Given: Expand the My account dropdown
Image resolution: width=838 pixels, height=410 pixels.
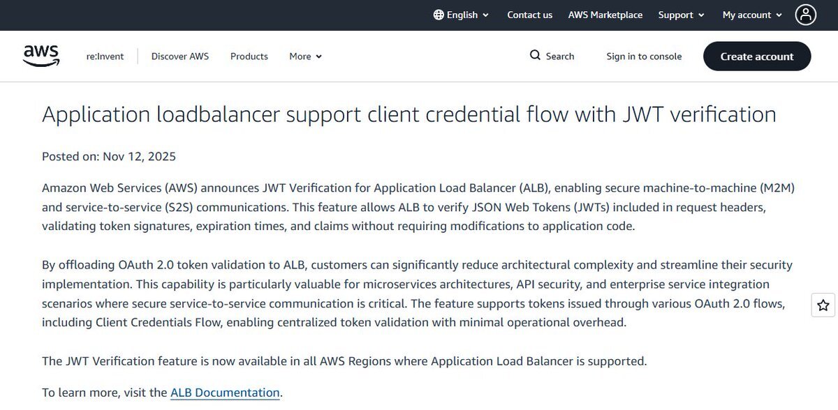Looking at the screenshot, I should (x=752, y=15).
